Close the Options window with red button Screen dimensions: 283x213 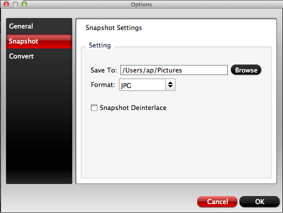[7, 4]
